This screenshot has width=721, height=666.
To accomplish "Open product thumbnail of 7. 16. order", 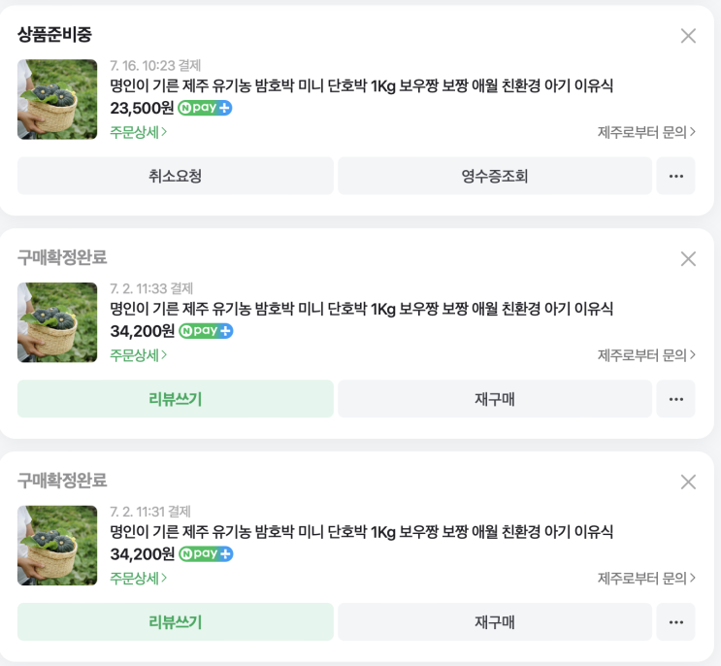I will coord(57,100).
